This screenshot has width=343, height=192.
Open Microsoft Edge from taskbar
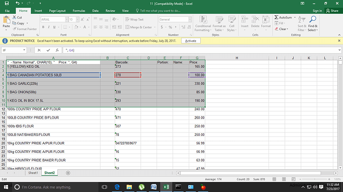pos(117,187)
